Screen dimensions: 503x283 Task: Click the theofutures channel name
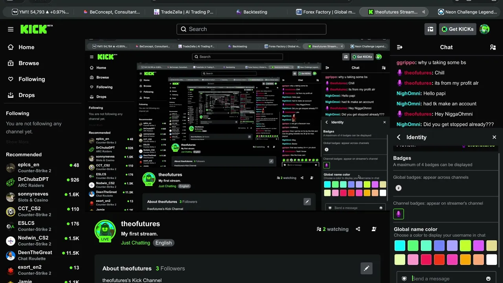pos(140,224)
